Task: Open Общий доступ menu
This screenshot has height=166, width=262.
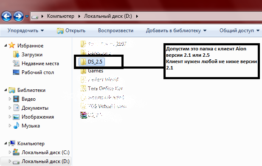Action: pyautogui.click(x=239, y=30)
